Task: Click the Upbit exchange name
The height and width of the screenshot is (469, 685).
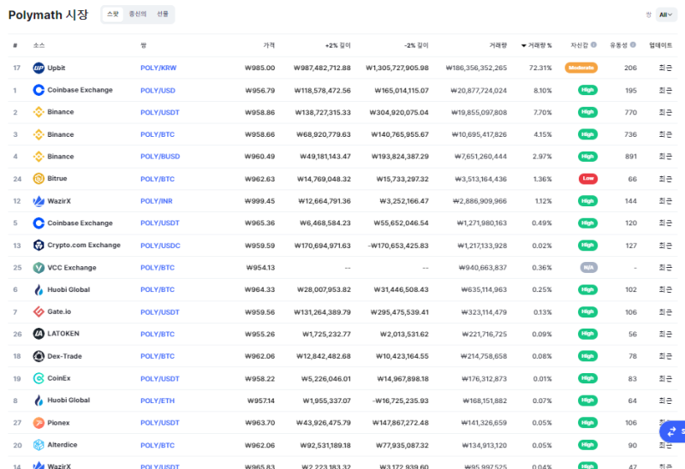Action: click(57, 68)
